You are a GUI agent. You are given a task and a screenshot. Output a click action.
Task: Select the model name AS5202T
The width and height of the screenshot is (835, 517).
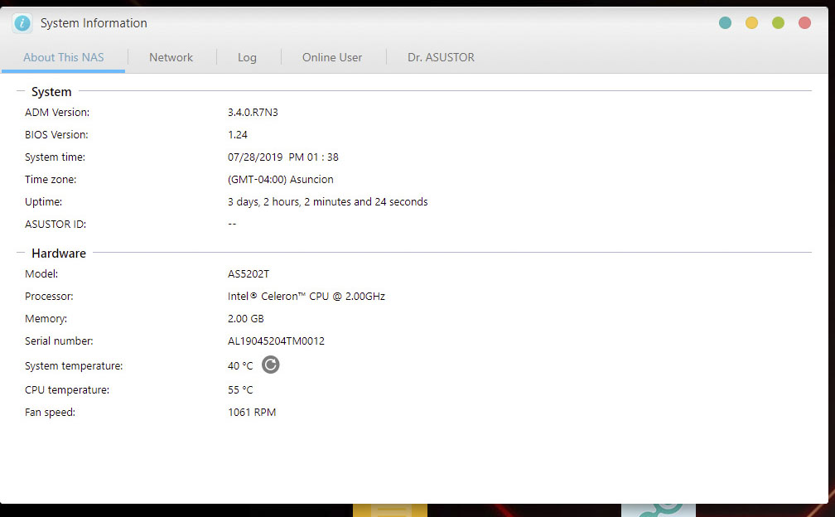coord(249,273)
